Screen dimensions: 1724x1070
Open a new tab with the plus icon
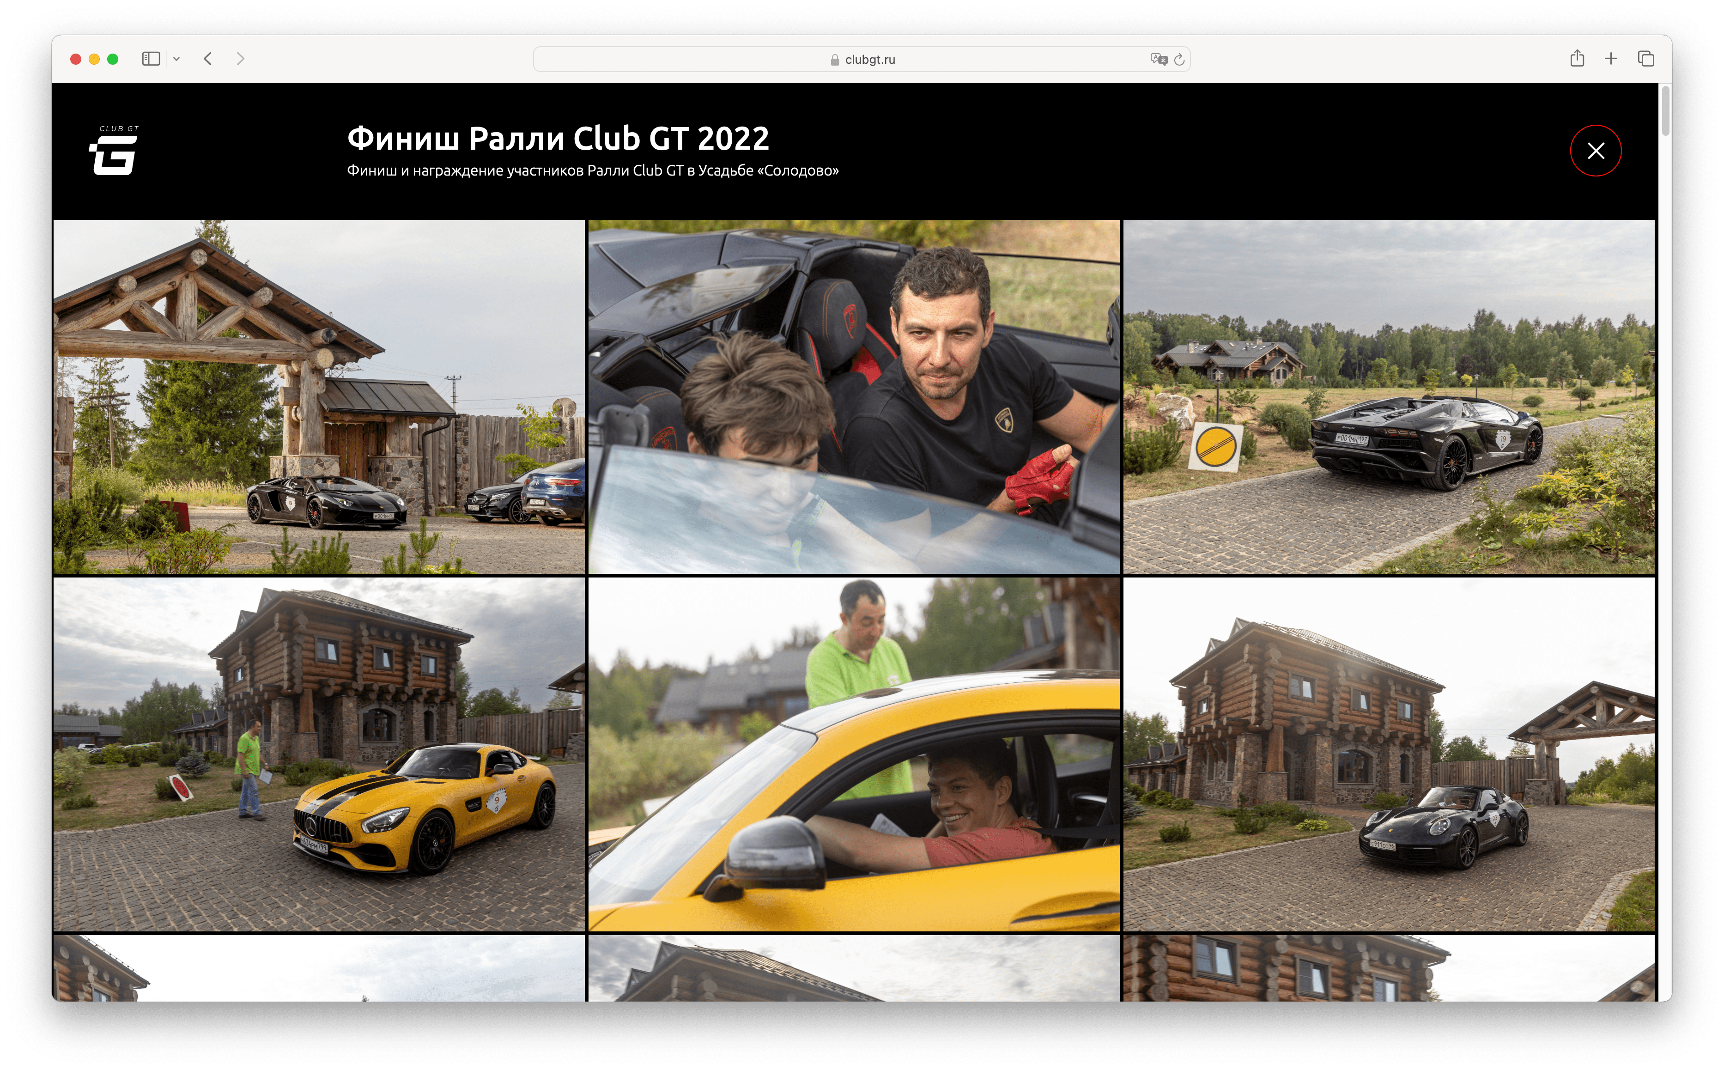[x=1610, y=59]
